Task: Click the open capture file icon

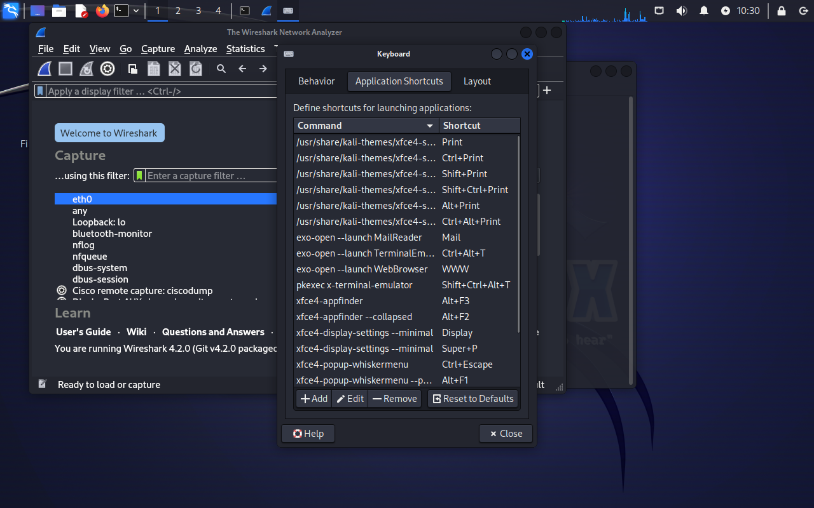Action: pyautogui.click(x=132, y=69)
